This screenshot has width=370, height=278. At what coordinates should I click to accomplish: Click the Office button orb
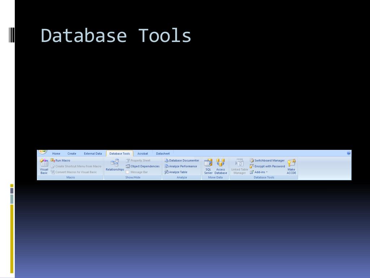(x=43, y=152)
